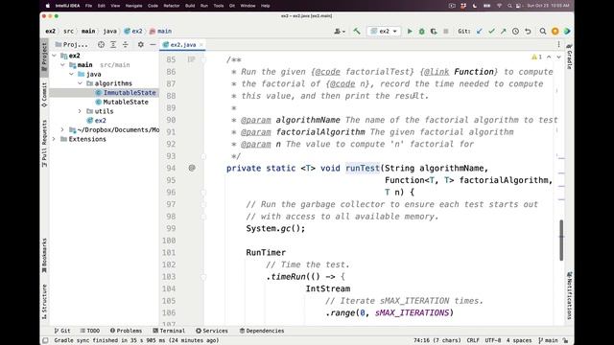
Task: Commit changes using the green checkmark icon
Action: pos(491,31)
